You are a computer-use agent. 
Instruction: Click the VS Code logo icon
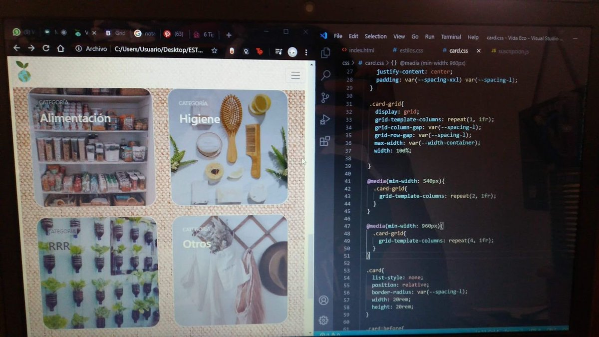(323, 36)
